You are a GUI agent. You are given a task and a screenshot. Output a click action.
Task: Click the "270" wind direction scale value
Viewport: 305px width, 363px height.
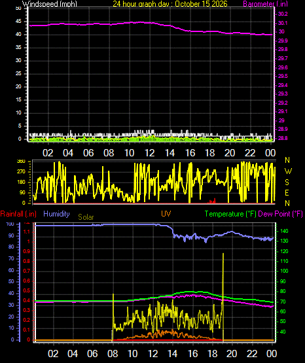click(x=21, y=172)
